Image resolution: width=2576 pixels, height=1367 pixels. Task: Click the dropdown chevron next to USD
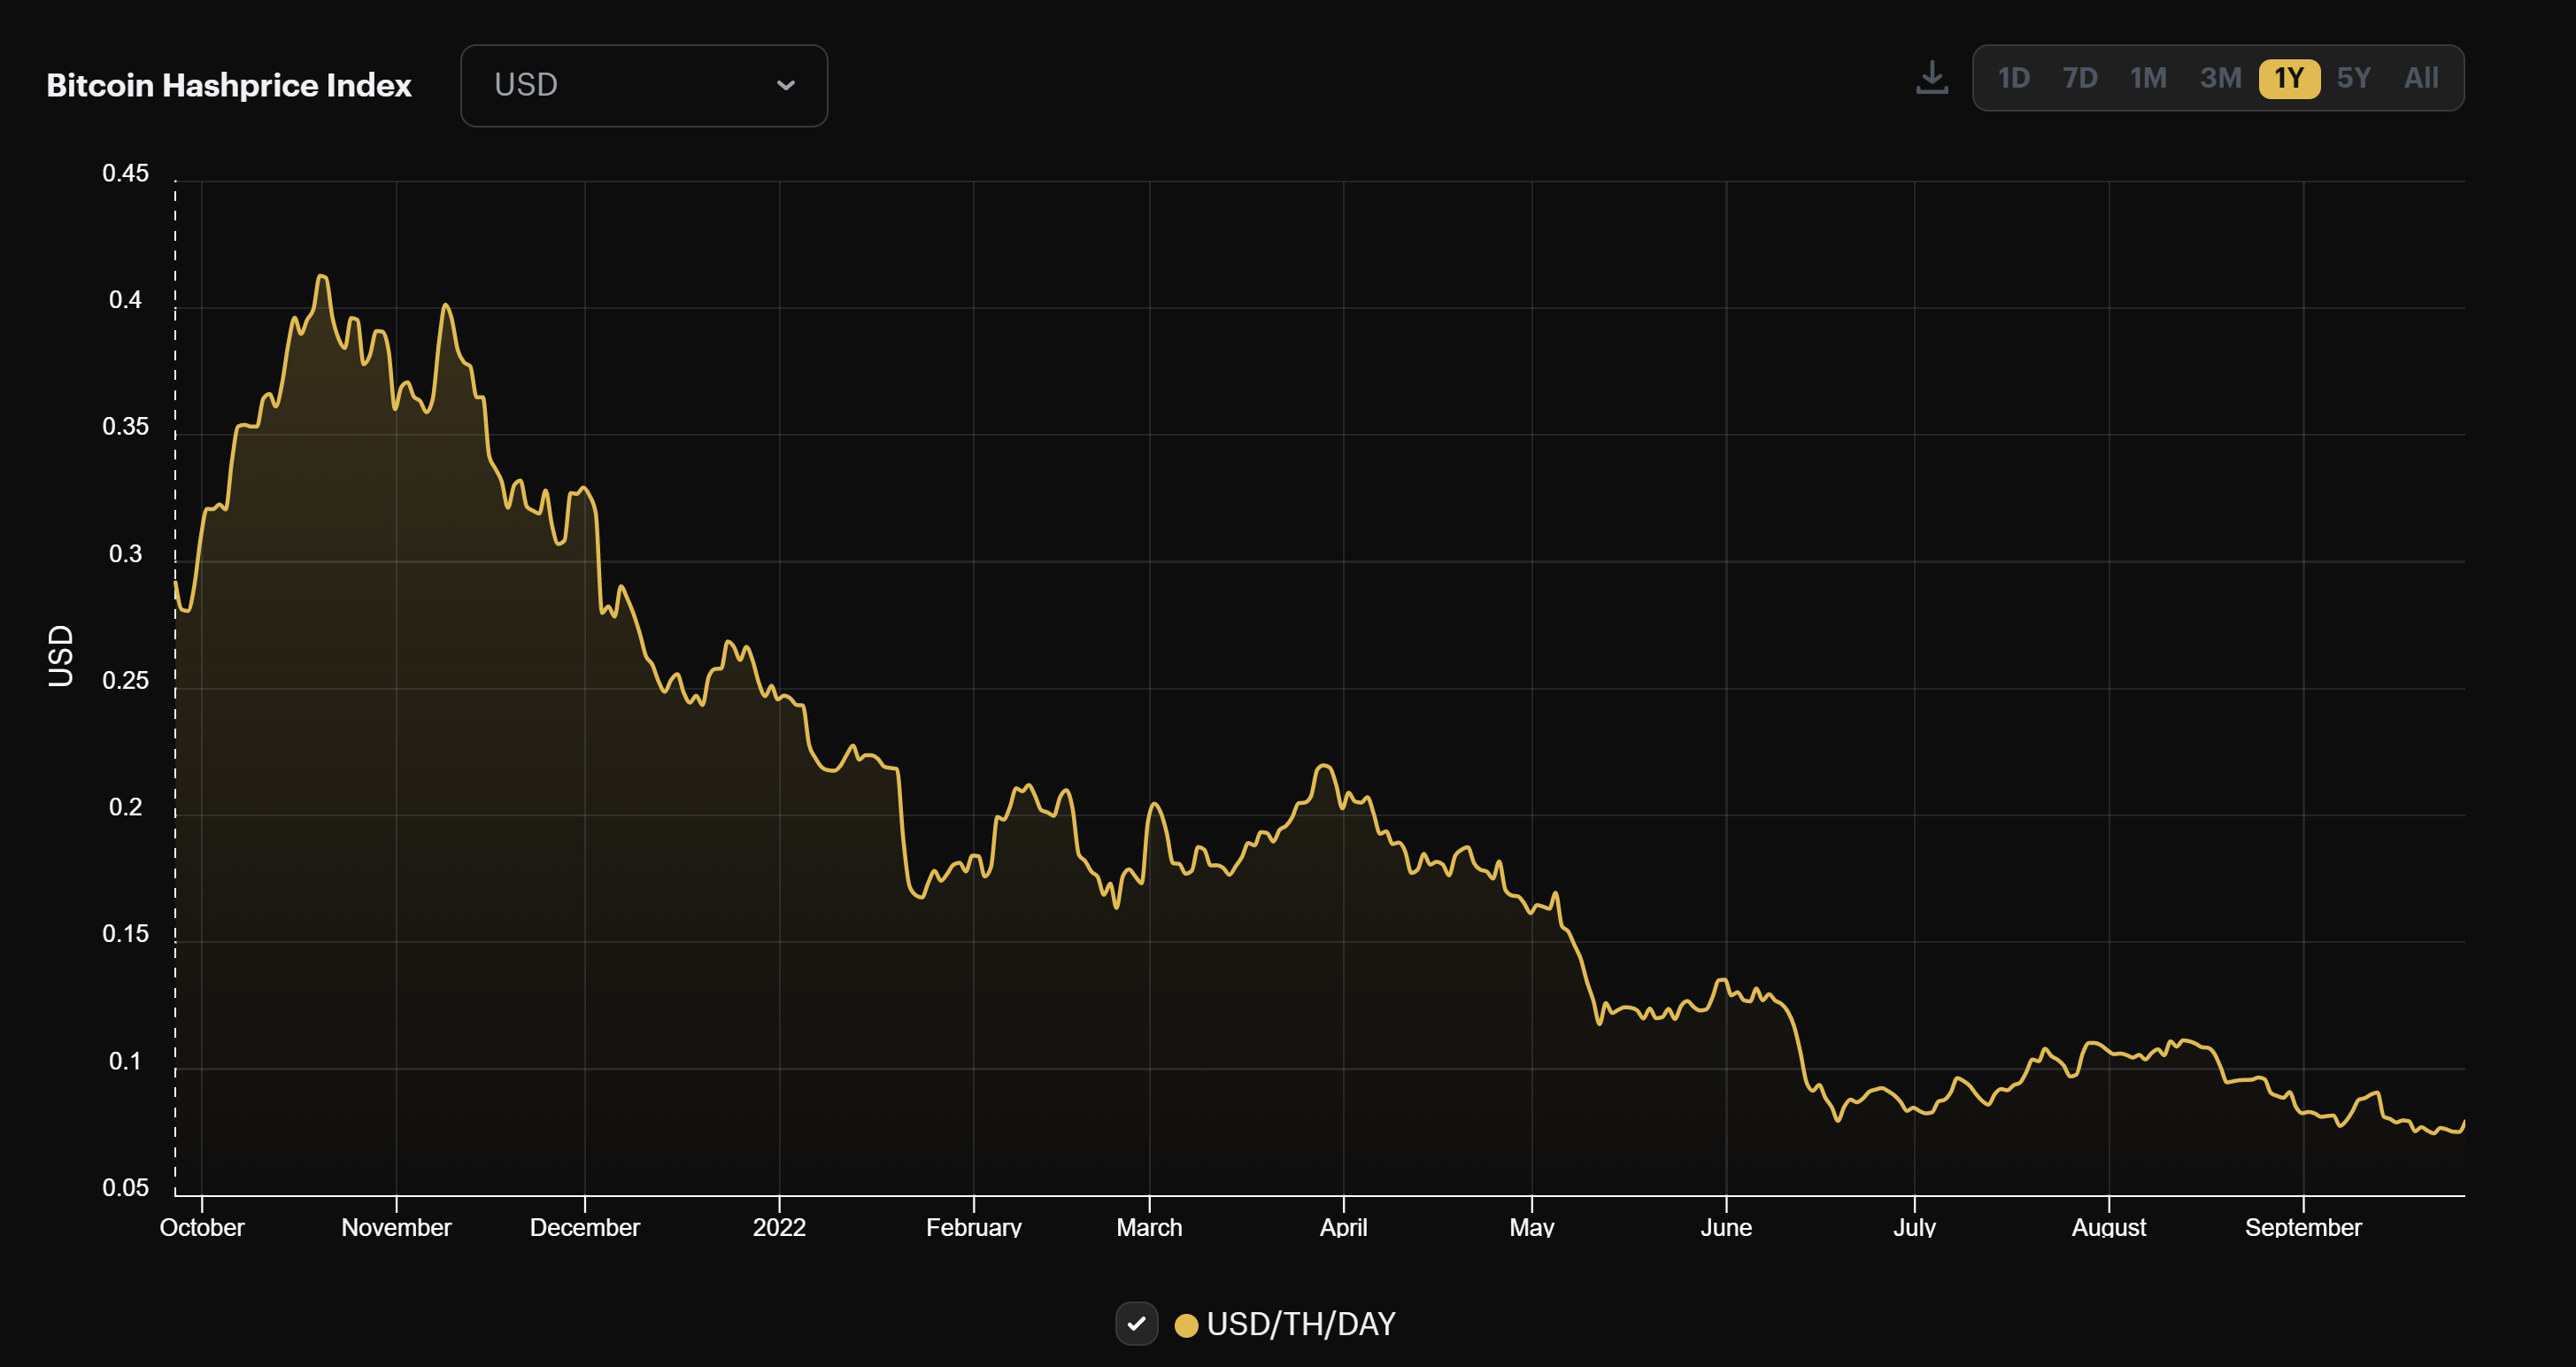coord(786,86)
